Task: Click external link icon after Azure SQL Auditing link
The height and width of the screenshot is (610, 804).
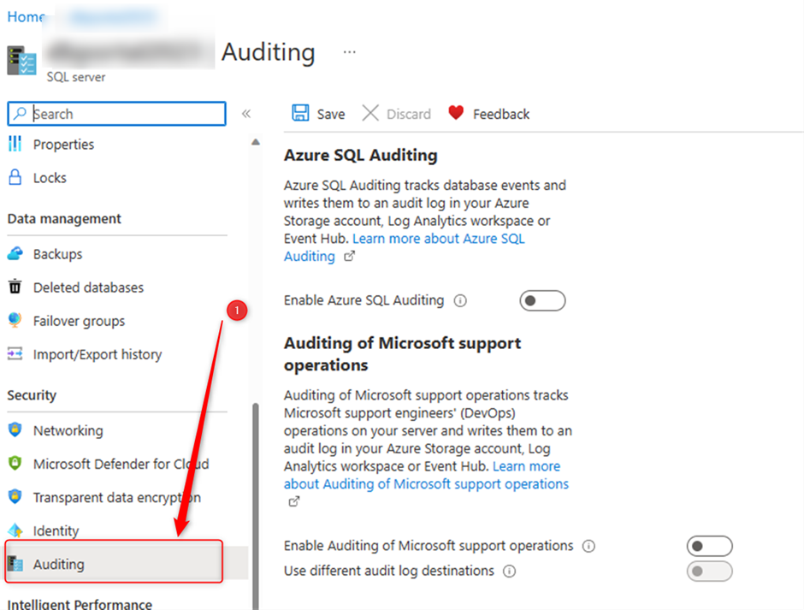Action: pyautogui.click(x=349, y=256)
